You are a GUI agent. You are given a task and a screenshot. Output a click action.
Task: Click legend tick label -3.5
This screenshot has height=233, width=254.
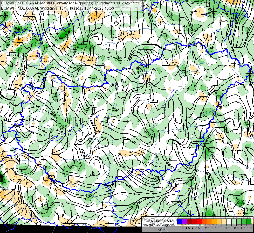tap(197, 228)
